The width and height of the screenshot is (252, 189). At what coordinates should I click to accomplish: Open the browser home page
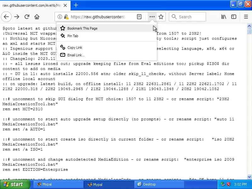37,17
